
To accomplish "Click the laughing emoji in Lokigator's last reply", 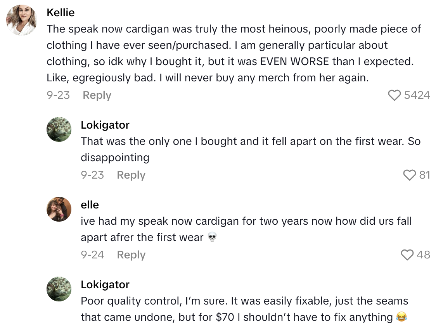I will pyautogui.click(x=401, y=317).
